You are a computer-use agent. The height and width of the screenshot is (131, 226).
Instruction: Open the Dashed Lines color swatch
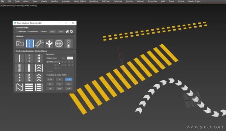click(x=70, y=58)
